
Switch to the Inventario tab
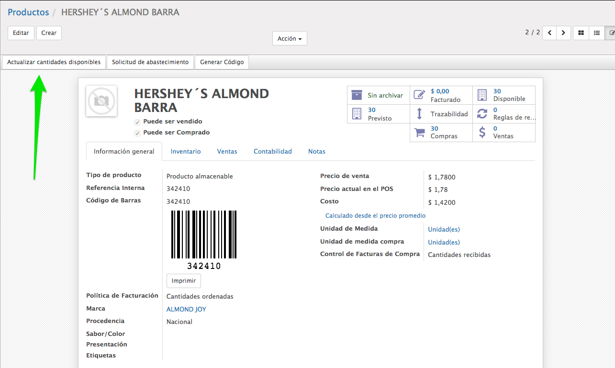(186, 151)
